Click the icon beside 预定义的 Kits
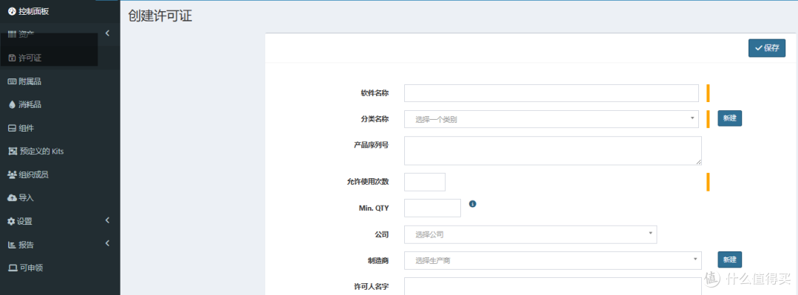Image resolution: width=798 pixels, height=295 pixels. 13,152
